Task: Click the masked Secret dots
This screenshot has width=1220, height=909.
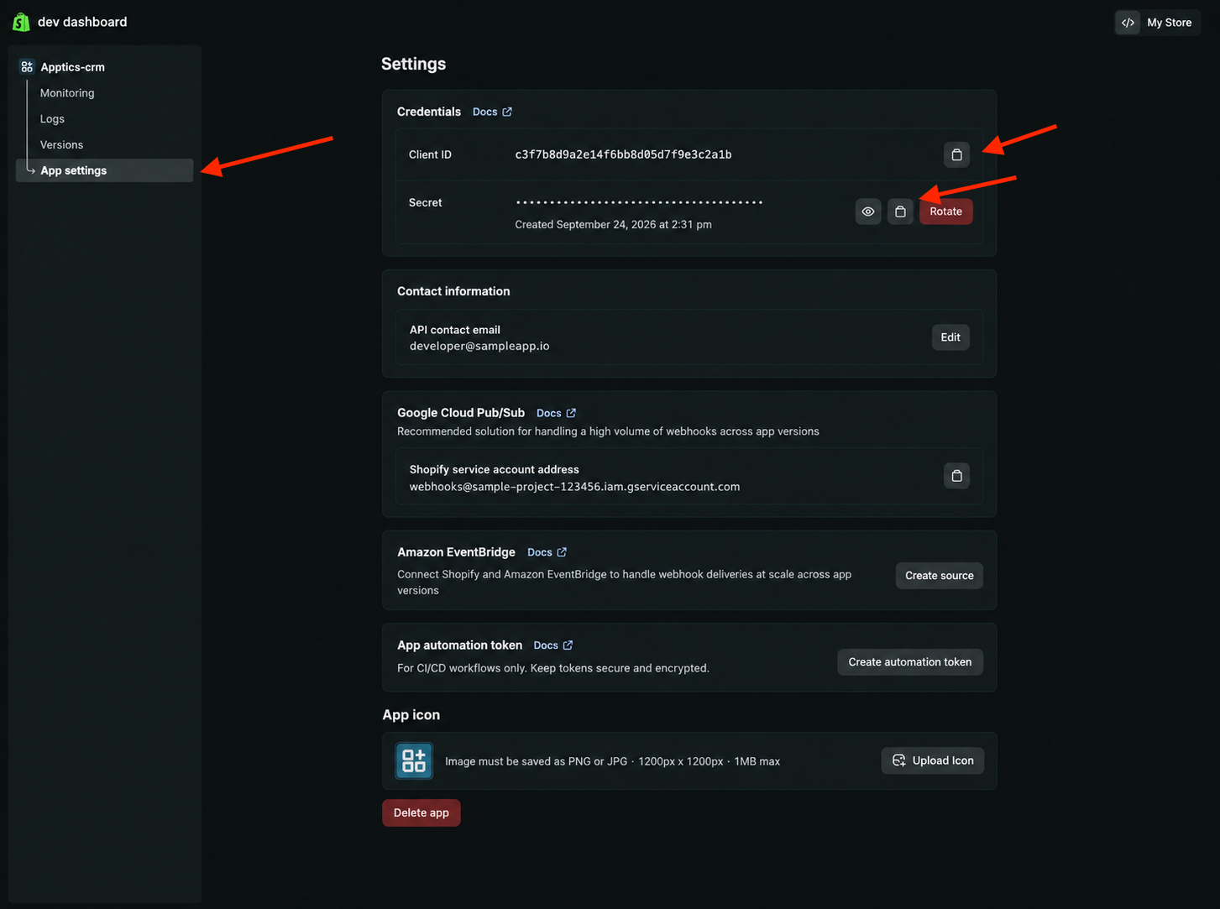Action: pos(639,202)
